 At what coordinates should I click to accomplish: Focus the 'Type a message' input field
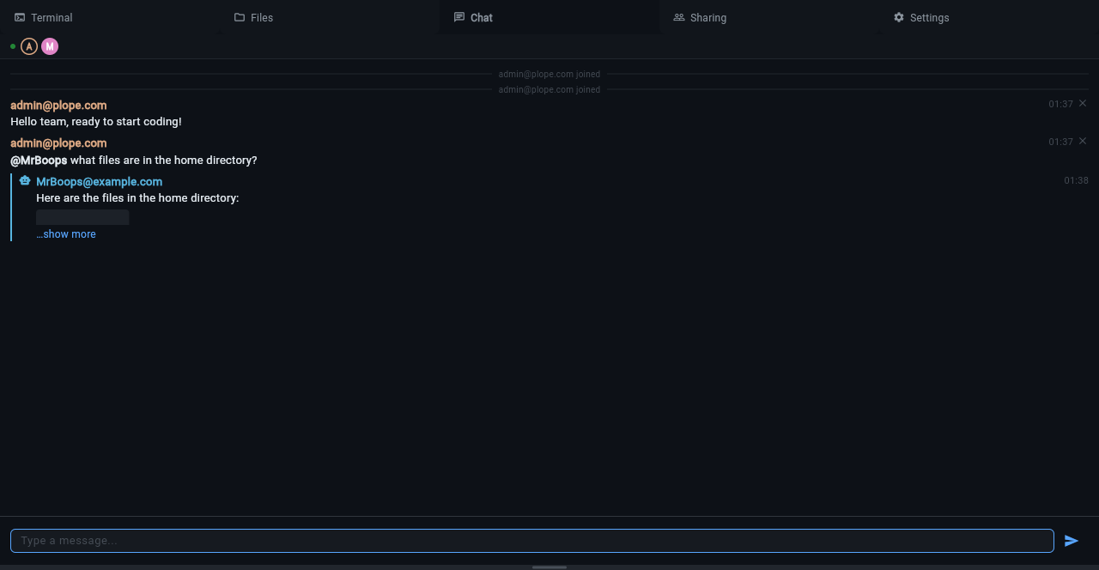pos(532,541)
